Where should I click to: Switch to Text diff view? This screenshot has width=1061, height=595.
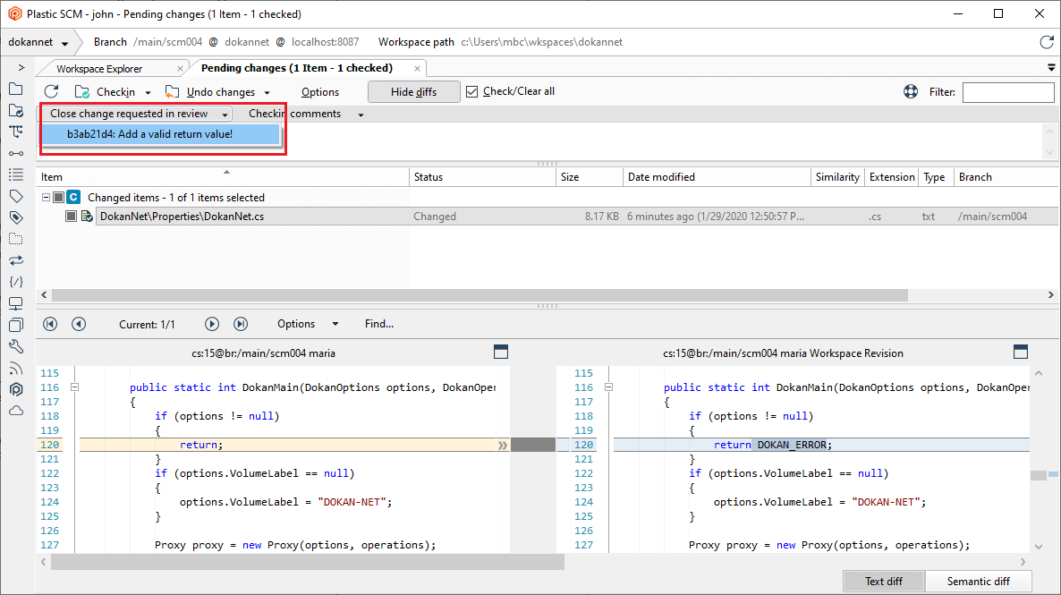[x=884, y=581]
